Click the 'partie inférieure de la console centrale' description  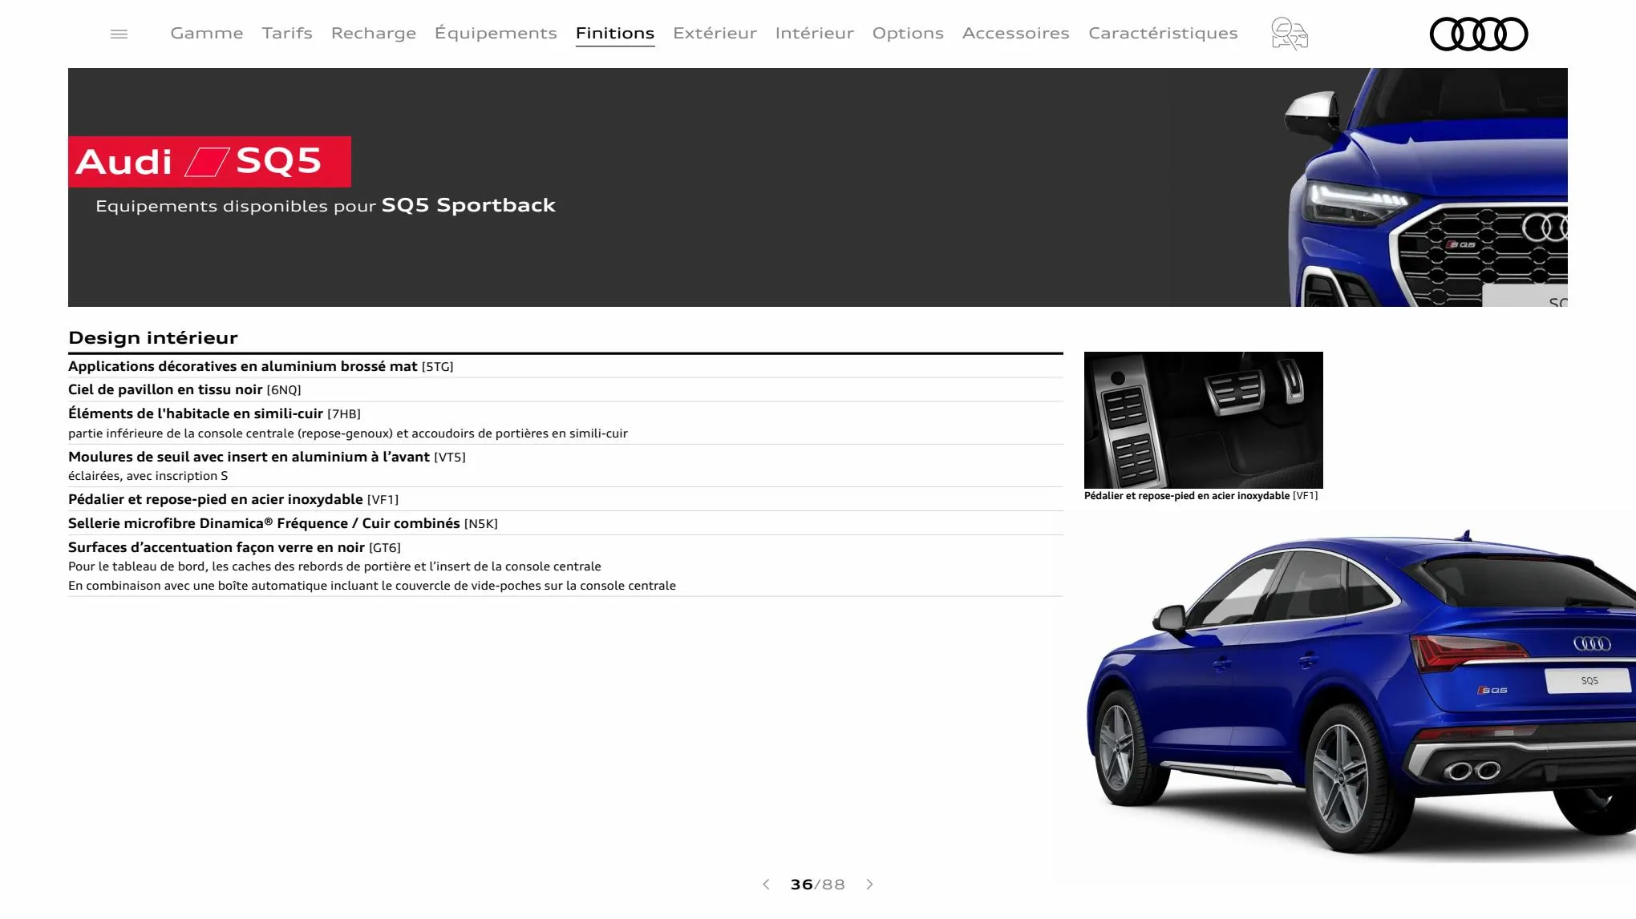(x=348, y=433)
